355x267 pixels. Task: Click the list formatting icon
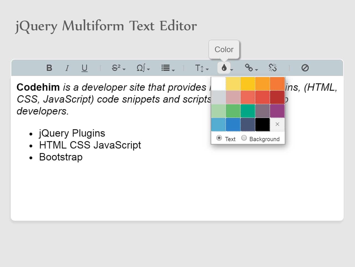coord(165,67)
